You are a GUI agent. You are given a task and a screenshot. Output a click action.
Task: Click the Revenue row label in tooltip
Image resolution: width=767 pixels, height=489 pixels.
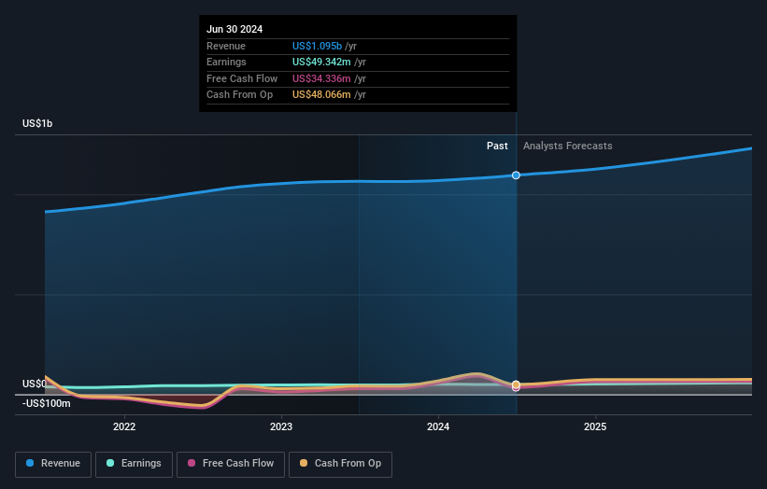click(x=226, y=46)
